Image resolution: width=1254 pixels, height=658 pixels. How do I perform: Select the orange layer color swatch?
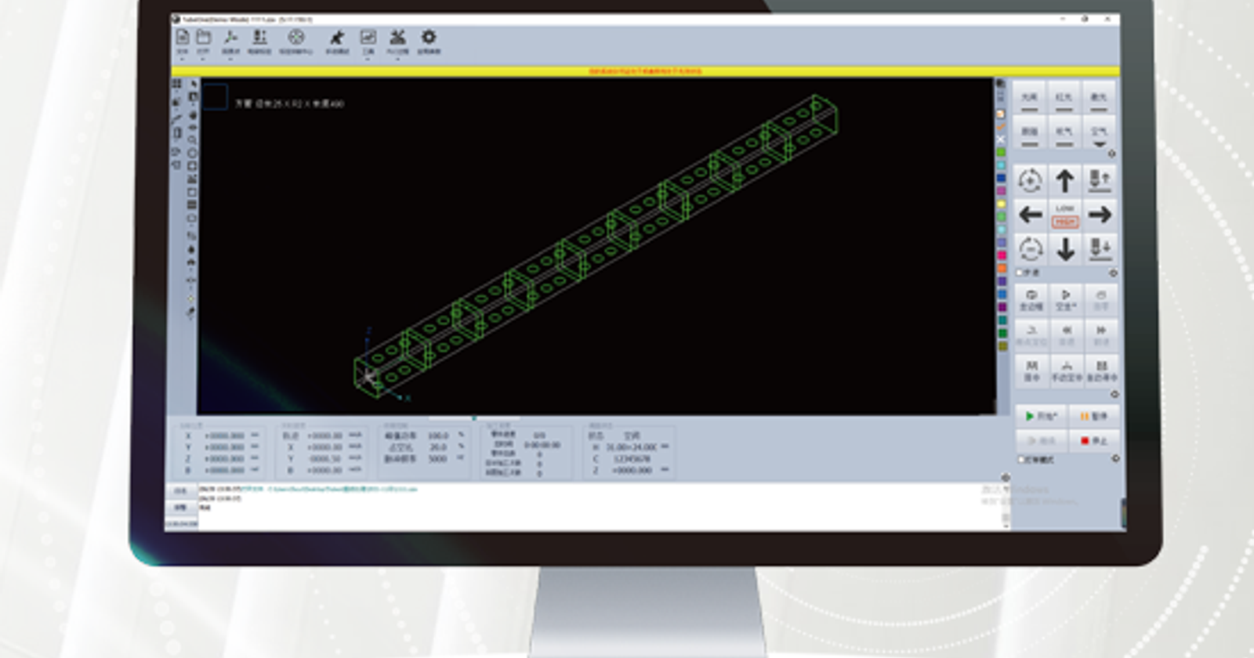pyautogui.click(x=1002, y=269)
